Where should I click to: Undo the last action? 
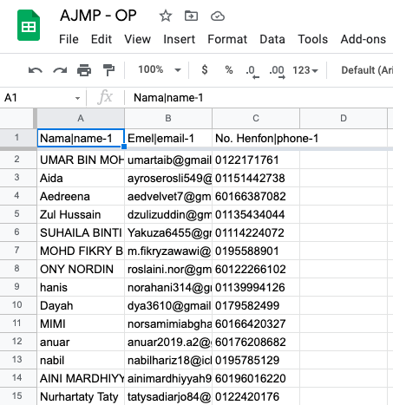(x=36, y=70)
